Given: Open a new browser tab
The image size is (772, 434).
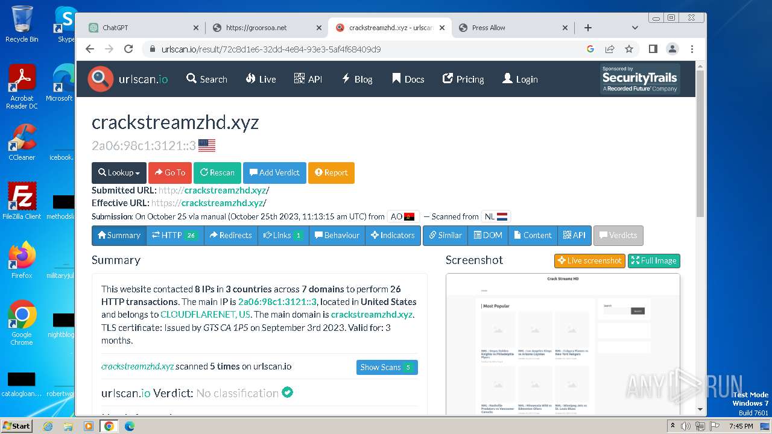Looking at the screenshot, I should tap(588, 28).
